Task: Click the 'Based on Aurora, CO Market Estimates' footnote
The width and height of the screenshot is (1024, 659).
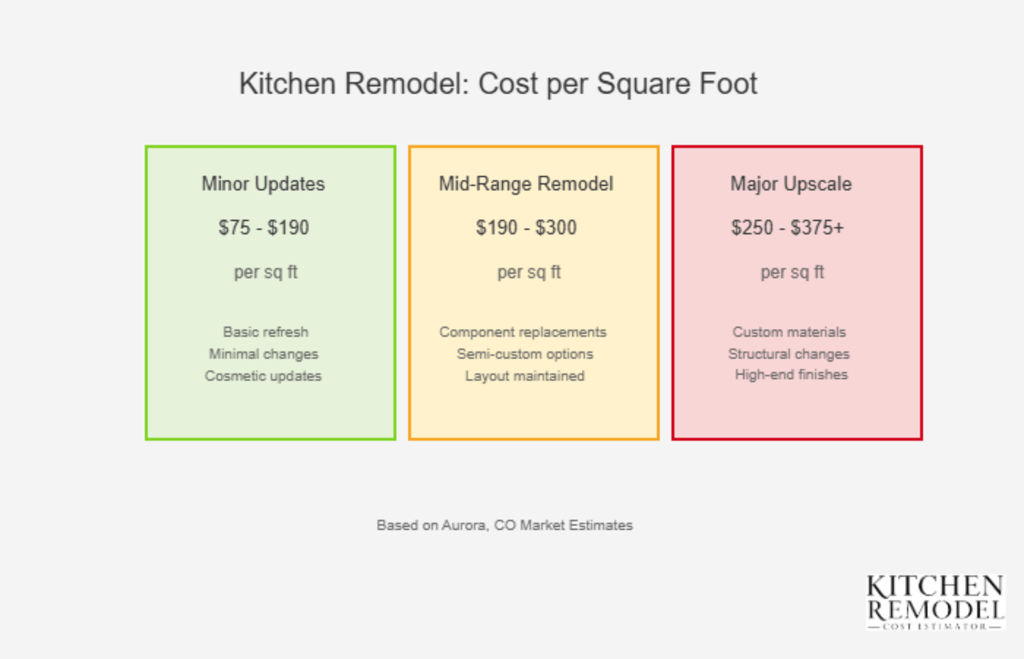Action: 504,525
